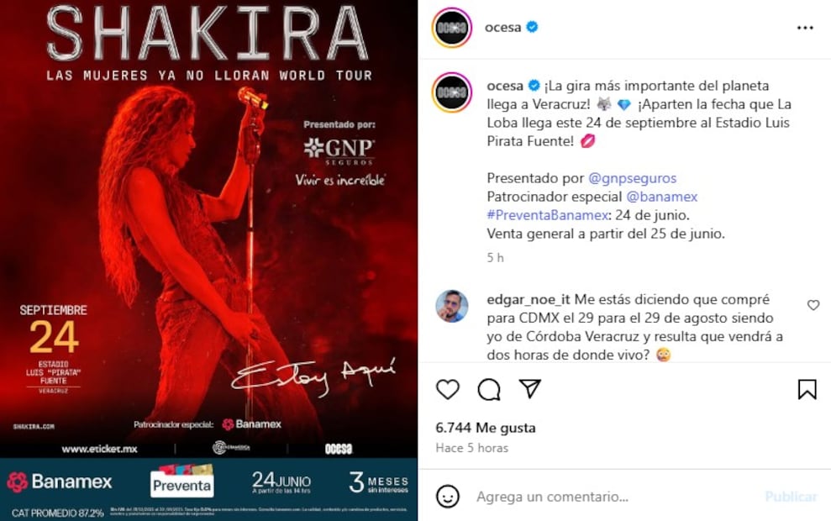Viewport: 831px width, 521px height.
Task: Like edgar_noe_it's comment
Action: coord(813,305)
